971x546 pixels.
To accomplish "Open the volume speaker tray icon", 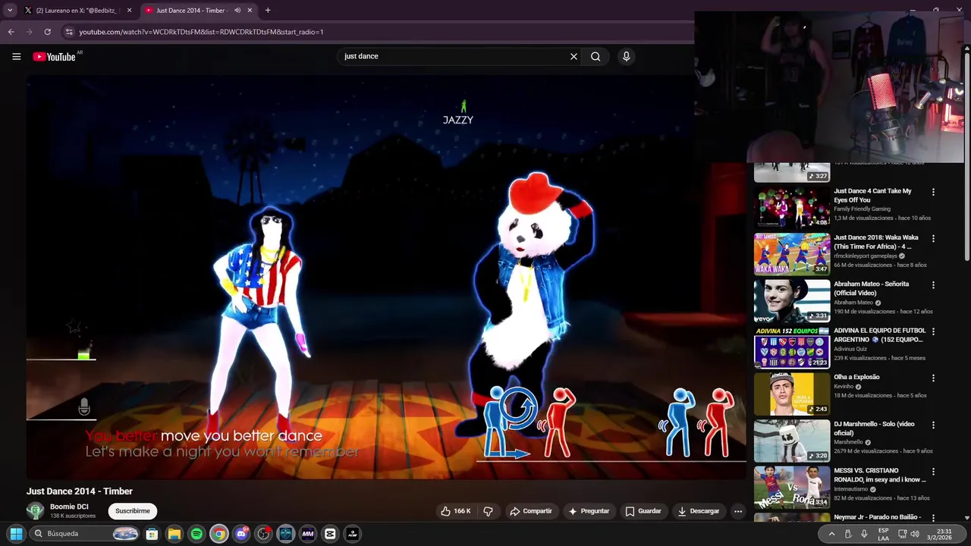I will 915,534.
